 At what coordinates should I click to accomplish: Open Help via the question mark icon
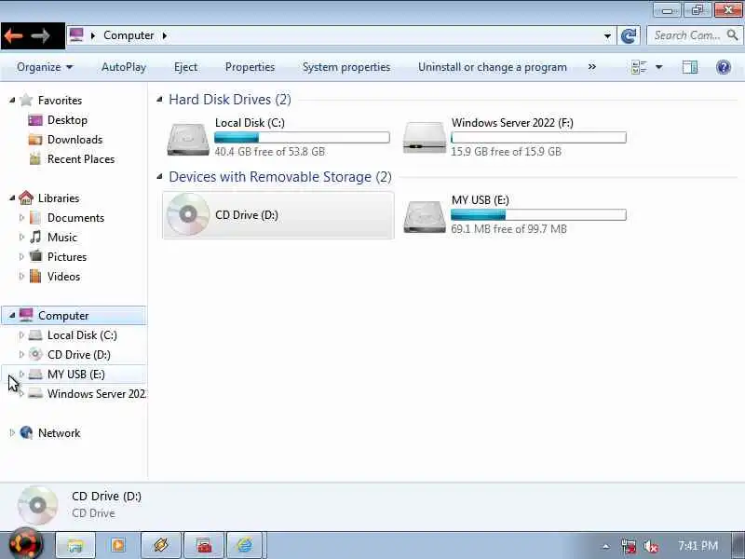(724, 67)
